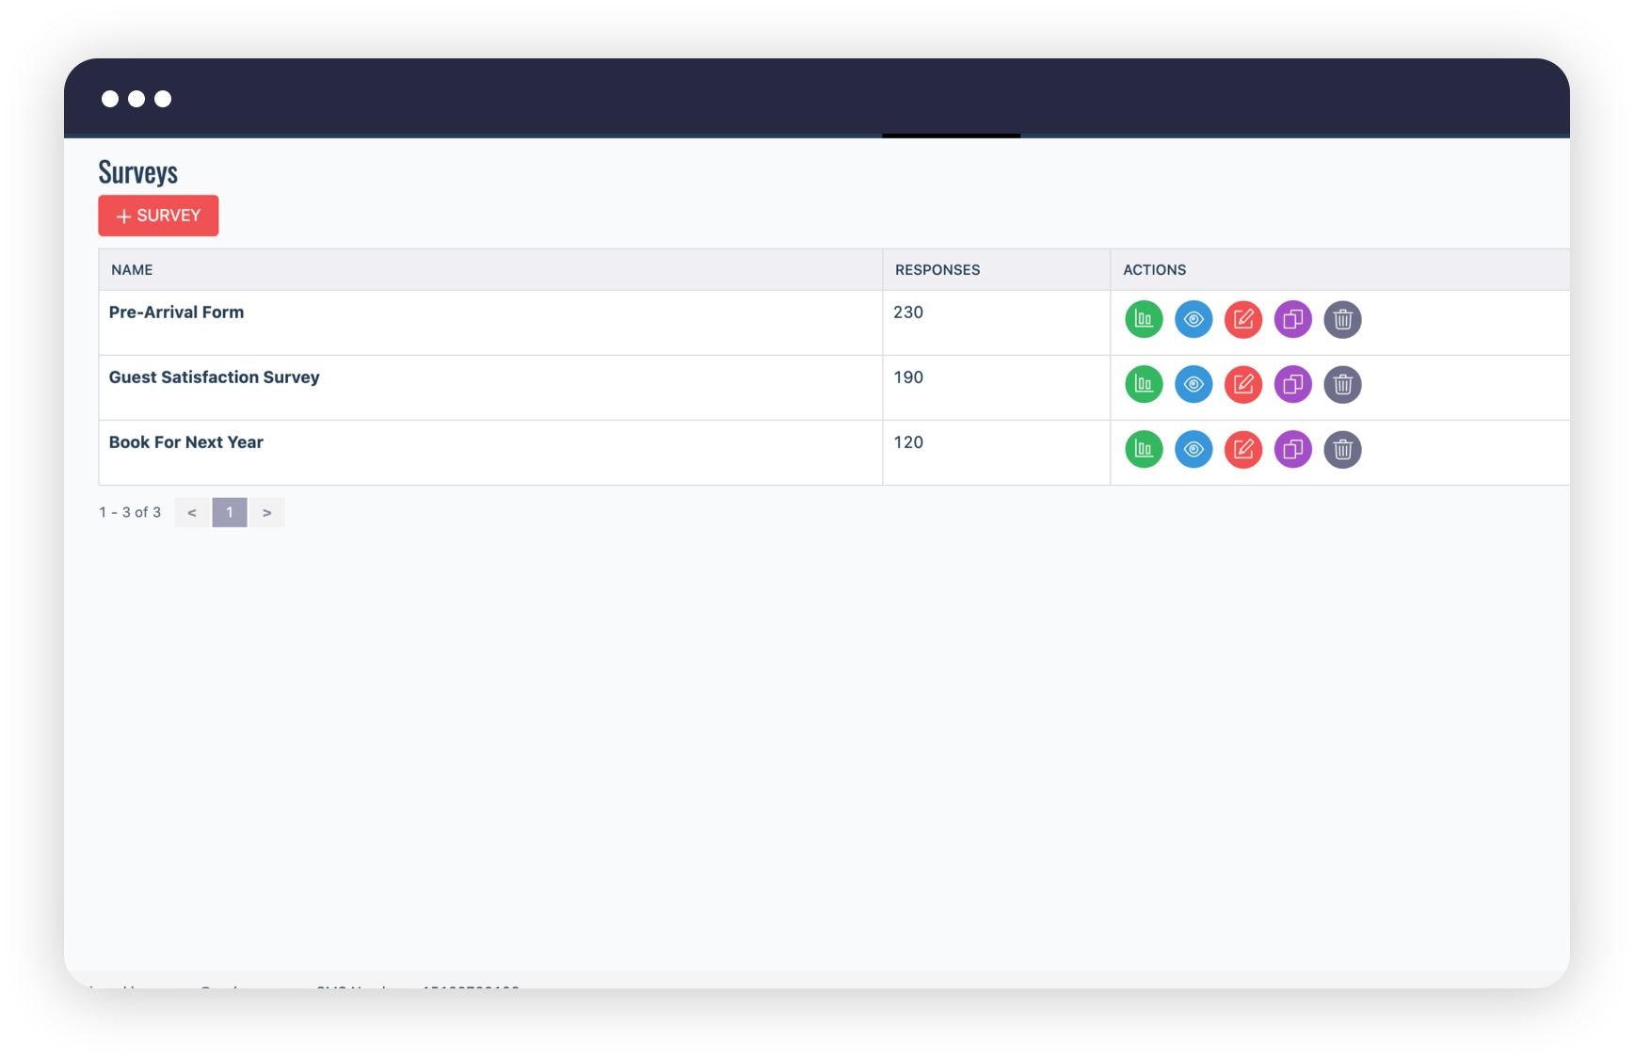Preview the Book For Next Year survey
Viewport: 1634px width, 1058px height.
click(1193, 449)
